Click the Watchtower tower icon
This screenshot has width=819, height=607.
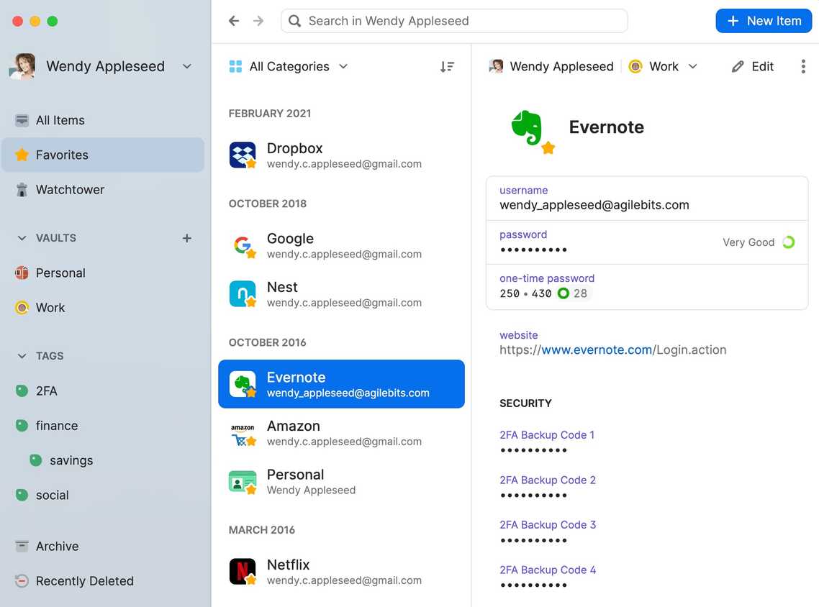click(x=22, y=189)
